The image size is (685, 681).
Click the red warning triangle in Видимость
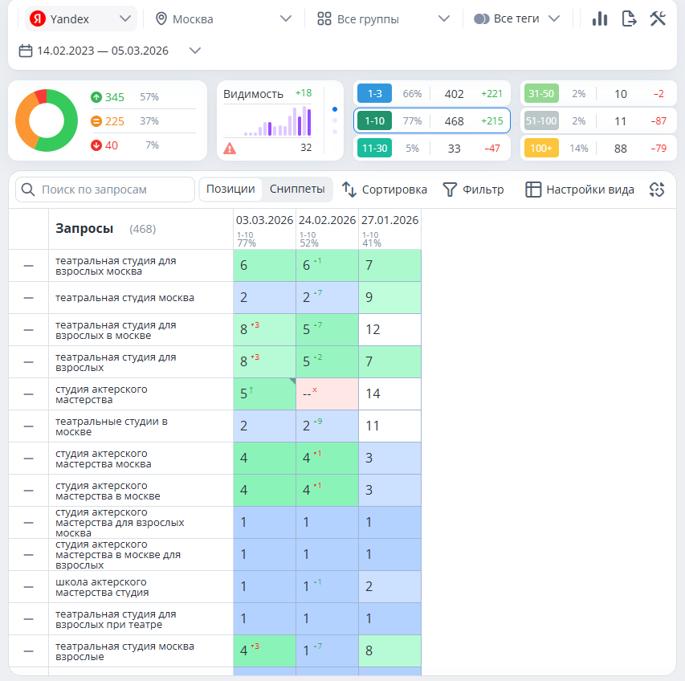230,149
